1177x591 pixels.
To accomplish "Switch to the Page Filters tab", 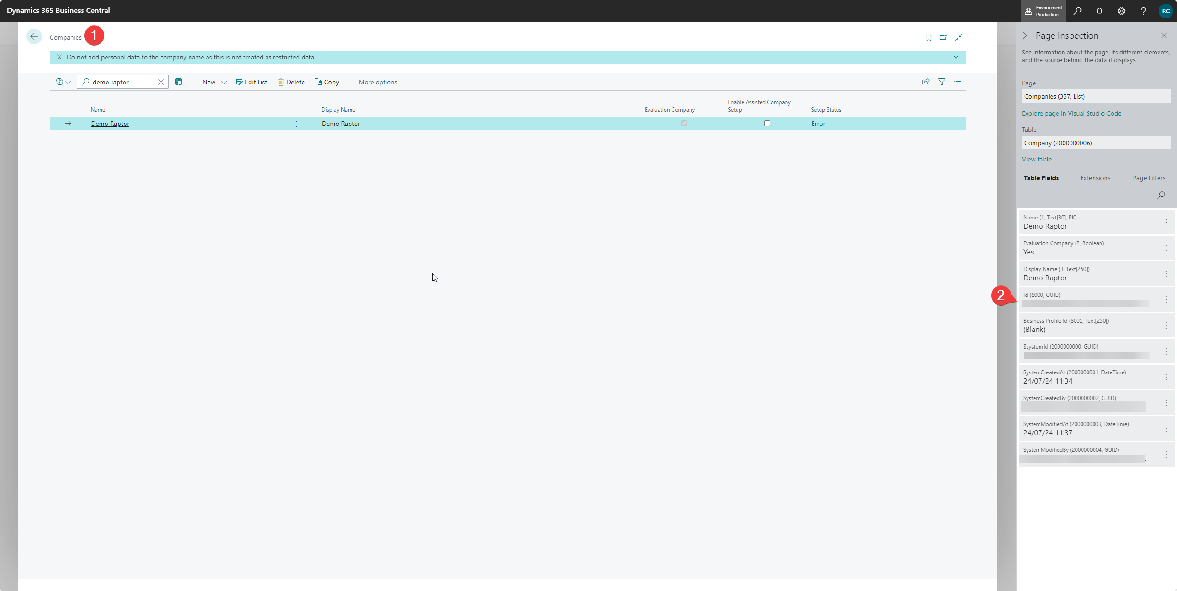I will pyautogui.click(x=1148, y=178).
